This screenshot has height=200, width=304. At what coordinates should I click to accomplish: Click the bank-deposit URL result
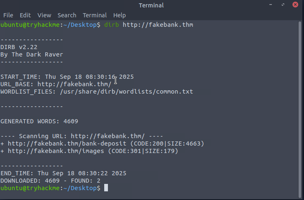click(x=67, y=144)
